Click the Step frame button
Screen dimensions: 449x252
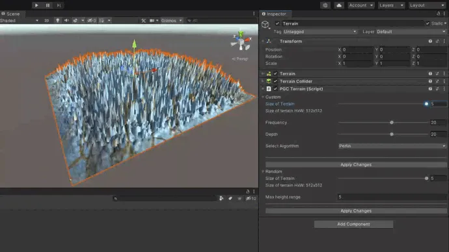pyautogui.click(x=59, y=5)
